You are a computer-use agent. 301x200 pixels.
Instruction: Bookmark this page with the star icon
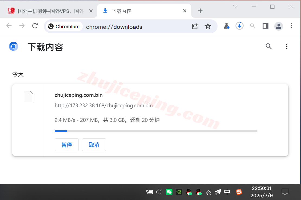[208, 26]
